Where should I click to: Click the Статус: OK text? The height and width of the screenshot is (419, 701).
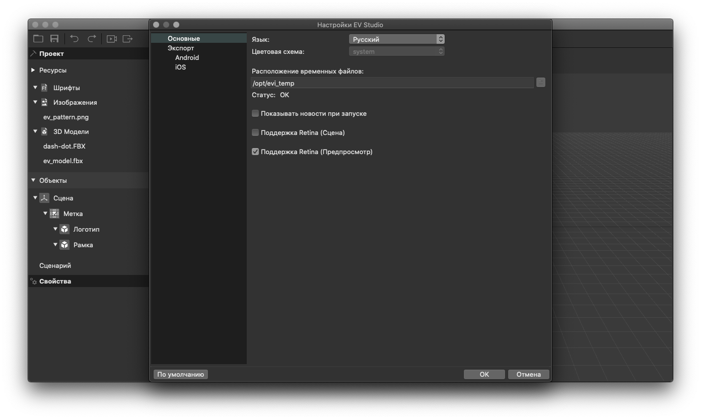pyautogui.click(x=270, y=95)
